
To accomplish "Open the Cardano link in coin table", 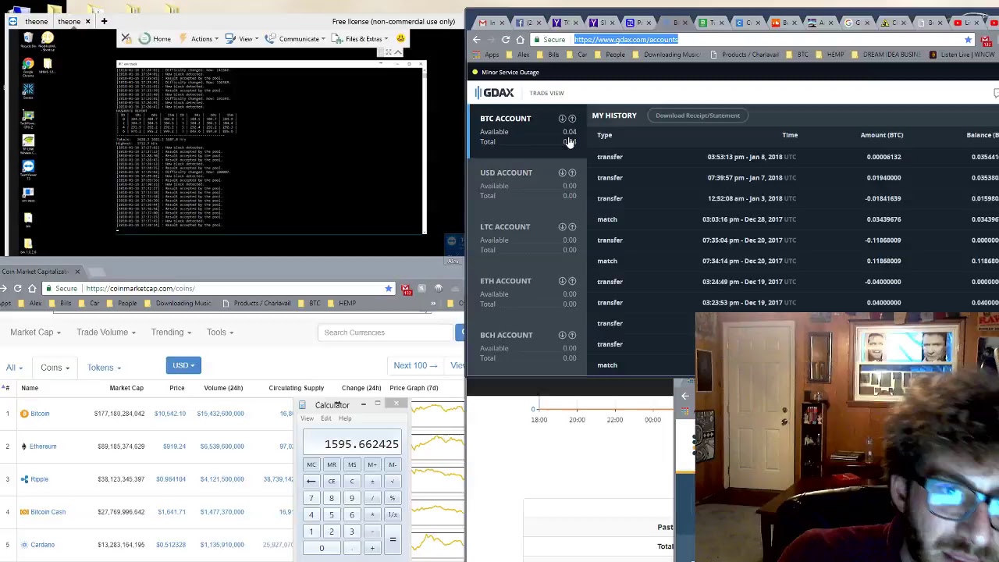I will pos(42,545).
